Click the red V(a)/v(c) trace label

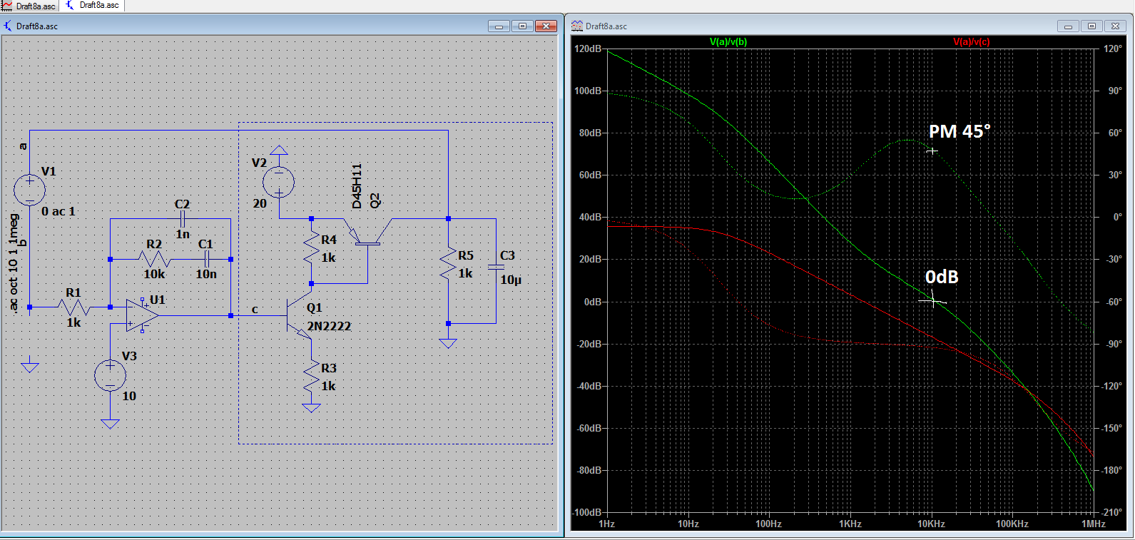pyautogui.click(x=972, y=42)
